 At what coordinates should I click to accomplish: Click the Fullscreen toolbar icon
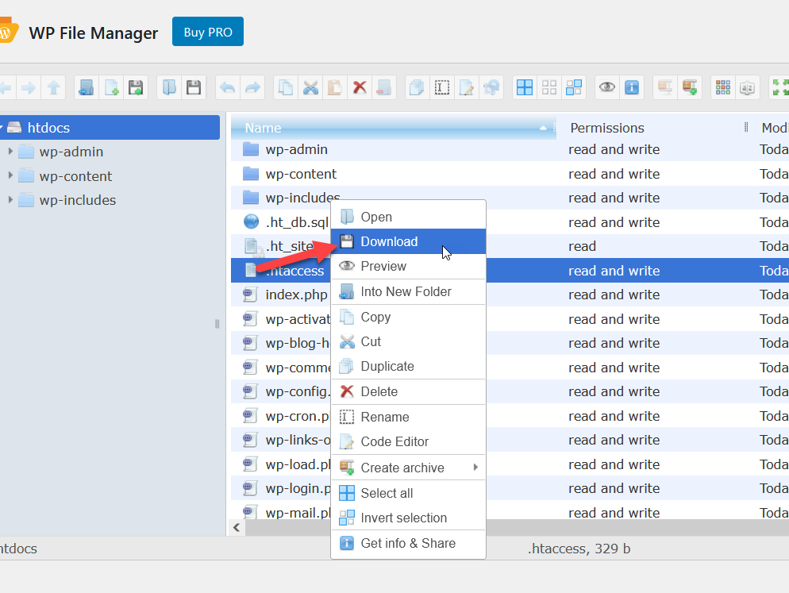coord(779,88)
